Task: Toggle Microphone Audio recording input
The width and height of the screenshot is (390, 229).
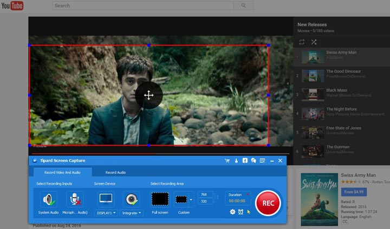Action: coord(75,199)
